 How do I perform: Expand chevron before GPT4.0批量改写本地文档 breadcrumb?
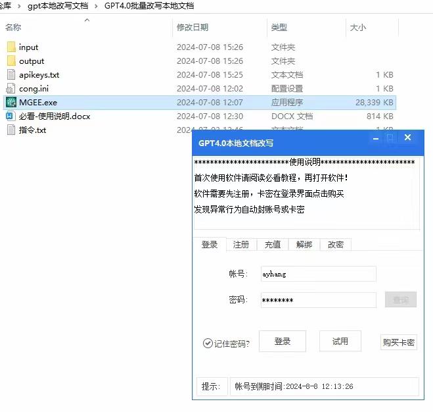[x=96, y=6]
